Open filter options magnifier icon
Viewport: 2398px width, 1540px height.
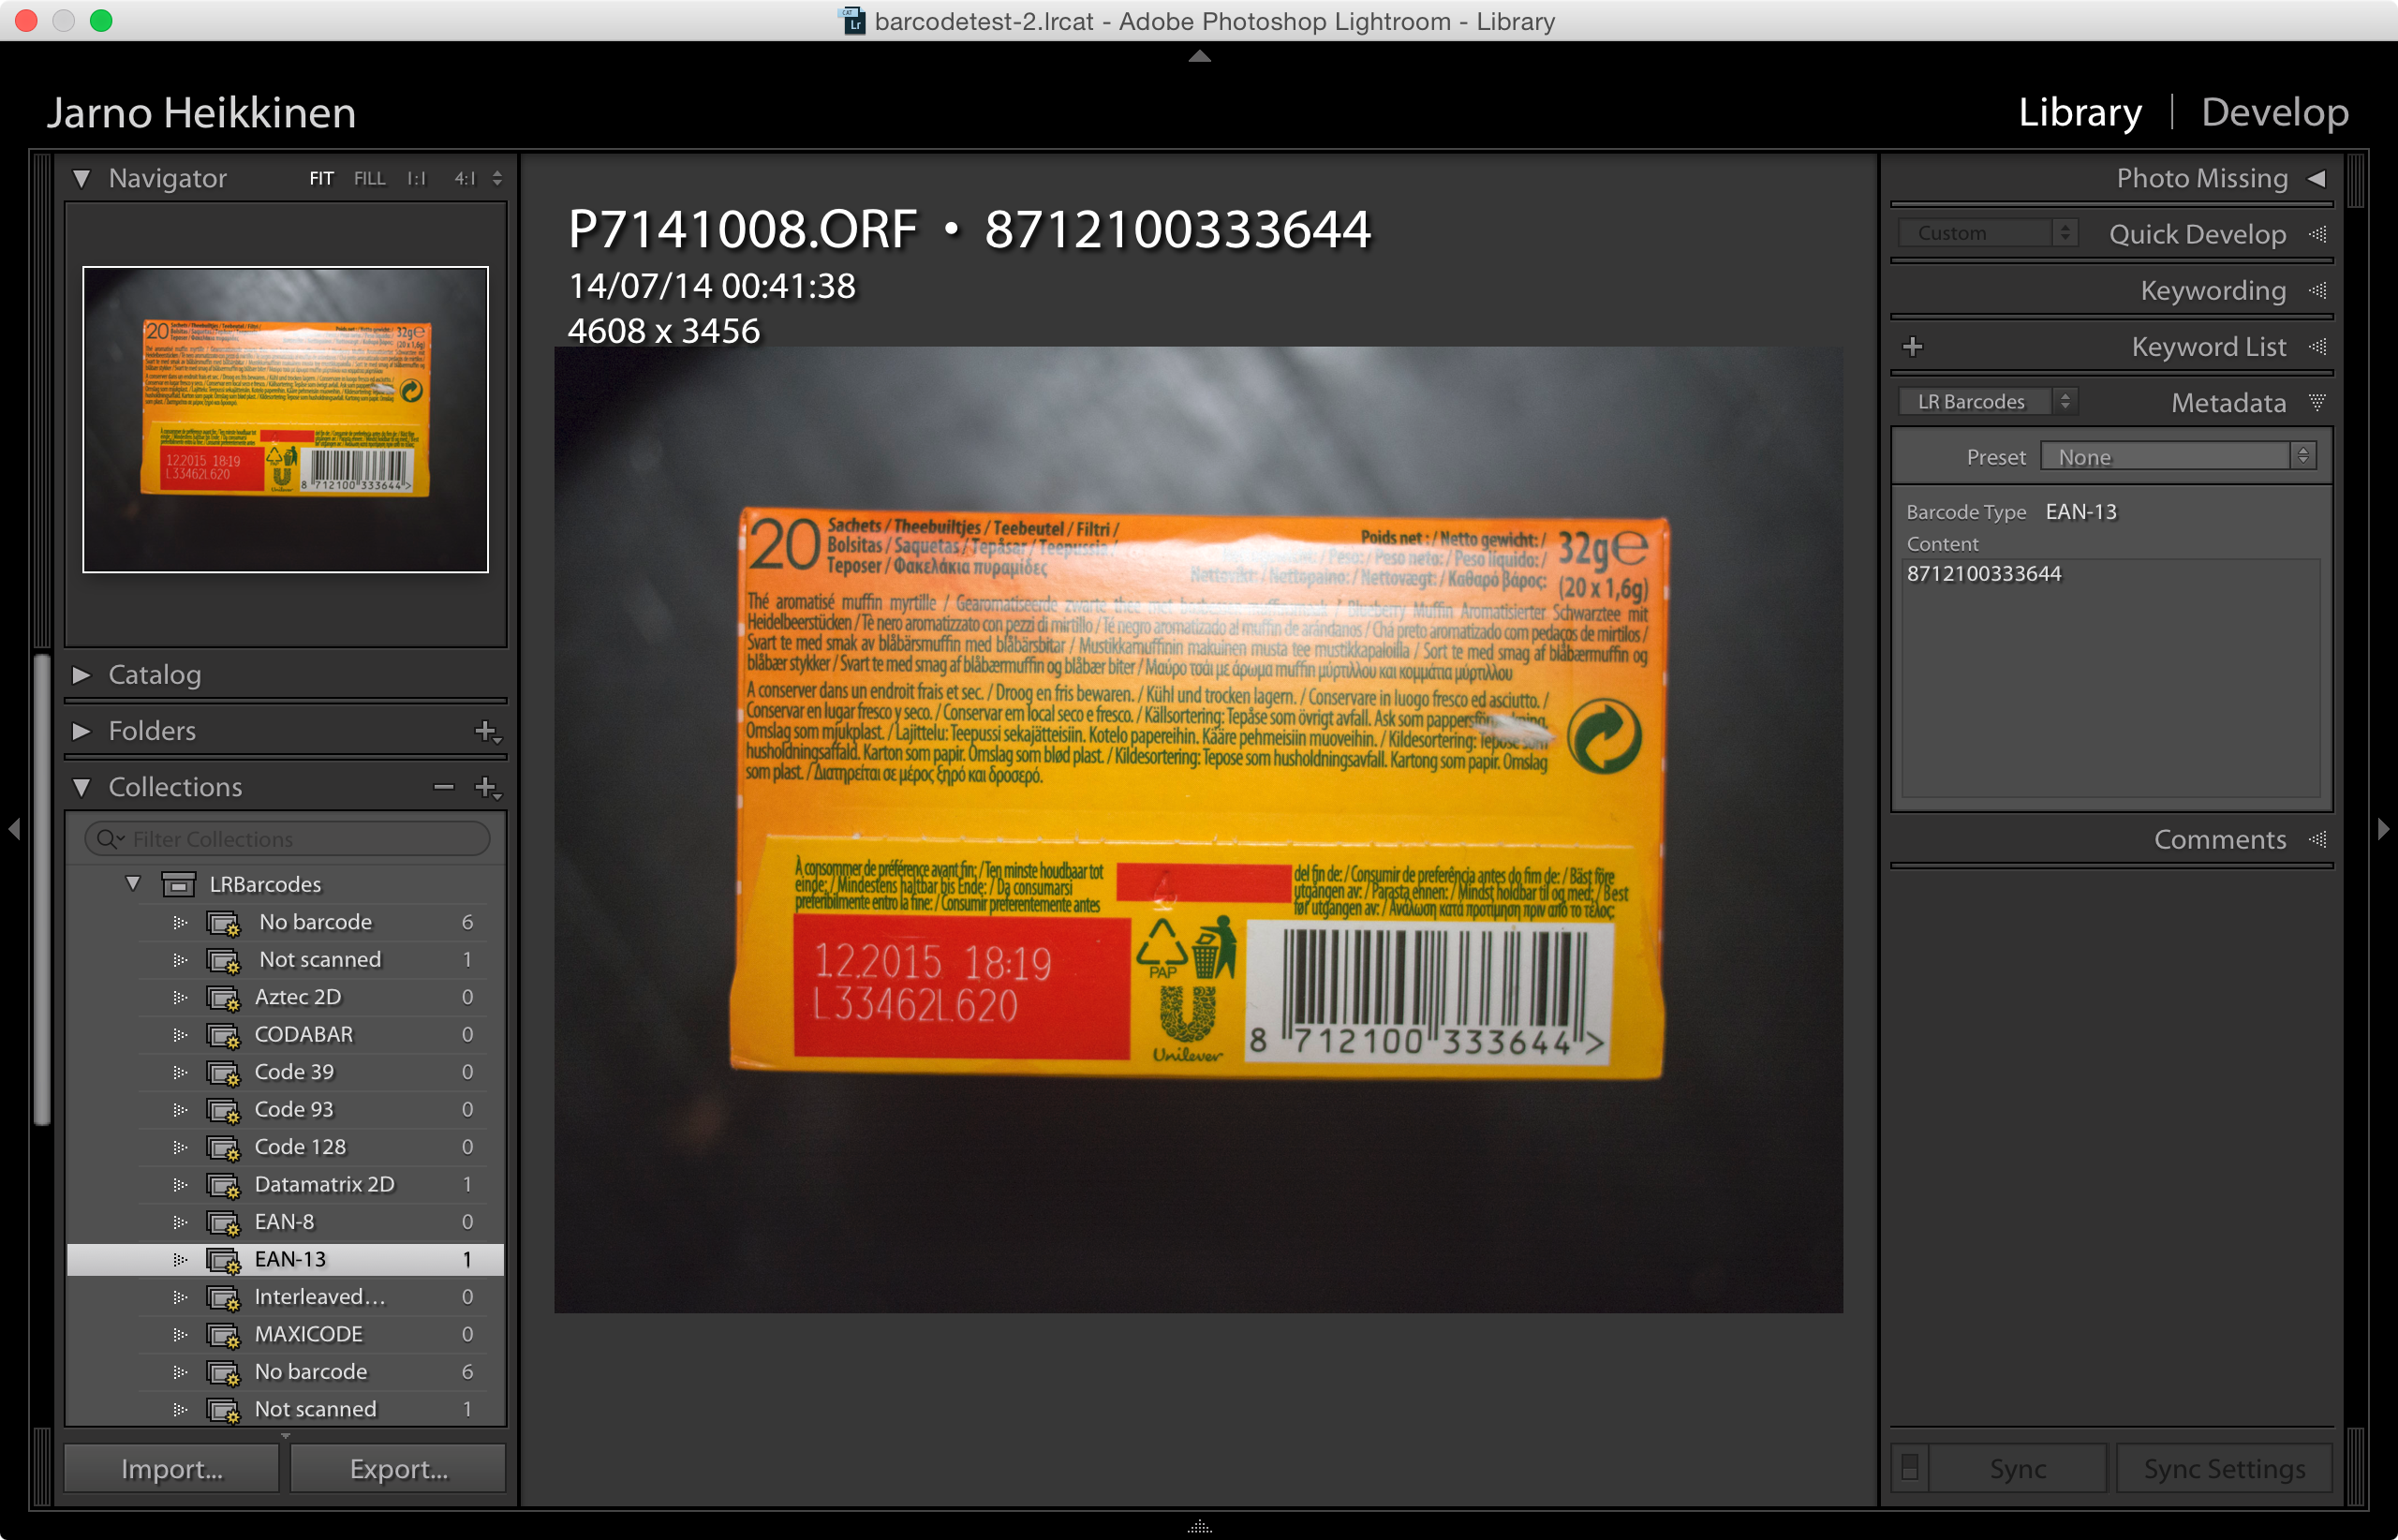click(108, 839)
